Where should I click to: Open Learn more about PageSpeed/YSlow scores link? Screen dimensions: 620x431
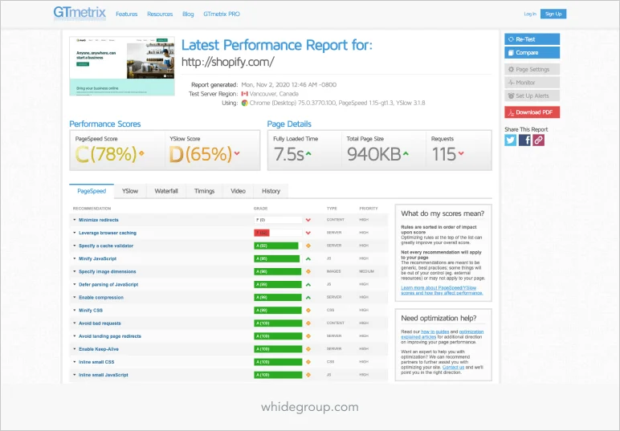point(442,291)
